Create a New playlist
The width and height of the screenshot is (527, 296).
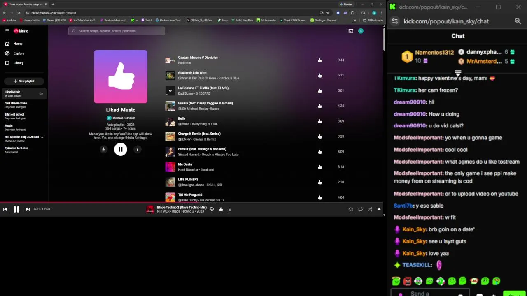coord(24,81)
